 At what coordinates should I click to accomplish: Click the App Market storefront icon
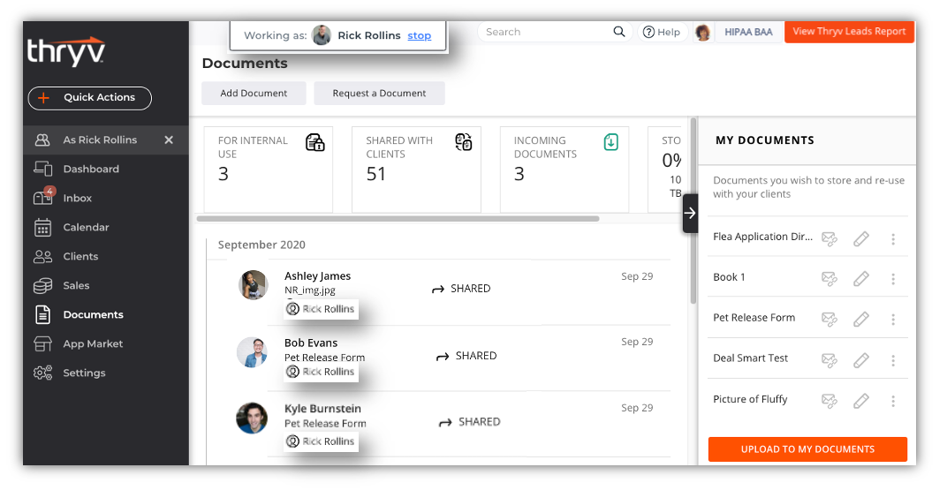43,344
